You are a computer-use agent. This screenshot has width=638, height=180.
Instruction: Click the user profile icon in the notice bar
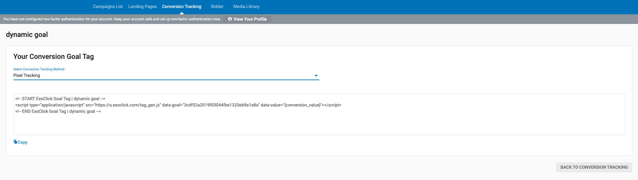pyautogui.click(x=230, y=19)
